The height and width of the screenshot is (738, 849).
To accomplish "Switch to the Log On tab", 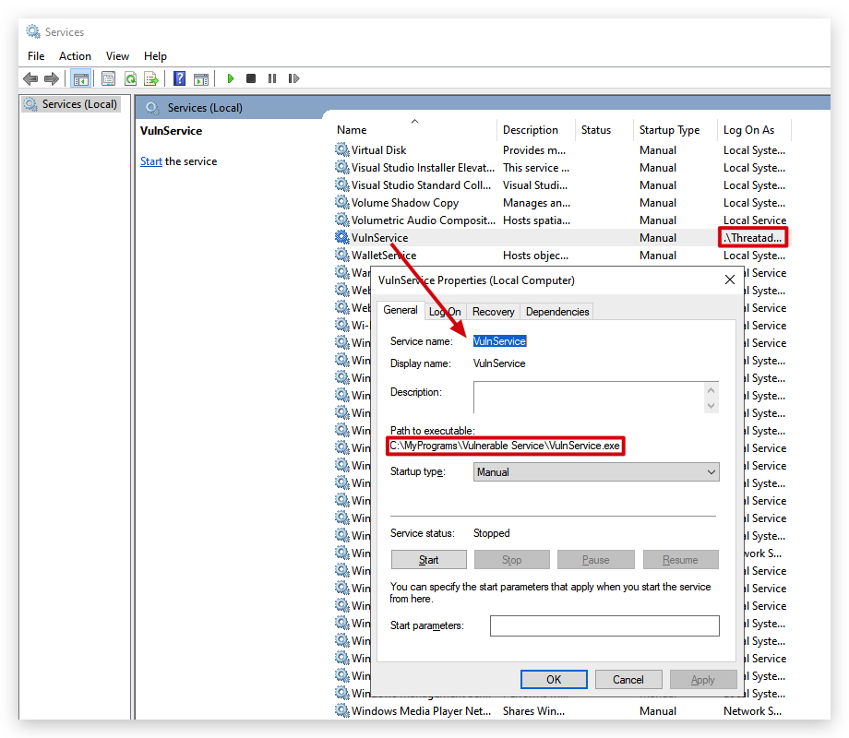I will 445,312.
